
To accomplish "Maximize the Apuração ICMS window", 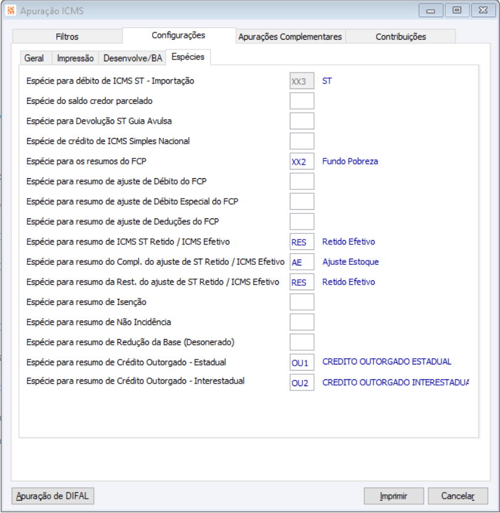I will click(x=457, y=10).
